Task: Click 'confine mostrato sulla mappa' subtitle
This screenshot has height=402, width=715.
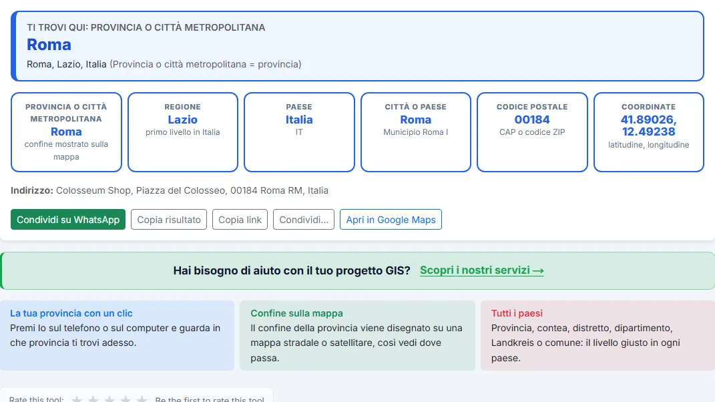Action: click(66, 150)
